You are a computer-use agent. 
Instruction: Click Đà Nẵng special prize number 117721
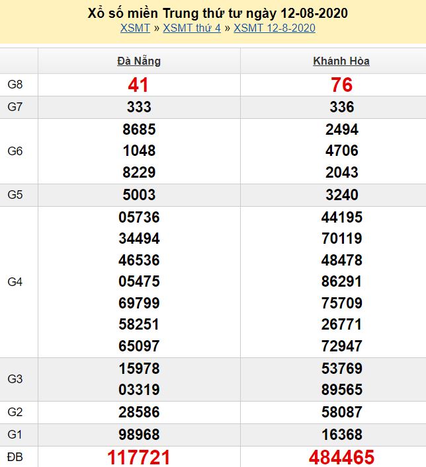coord(139,456)
